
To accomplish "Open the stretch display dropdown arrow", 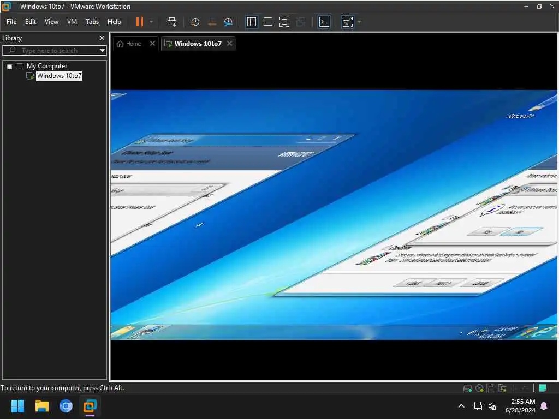I will point(359,22).
